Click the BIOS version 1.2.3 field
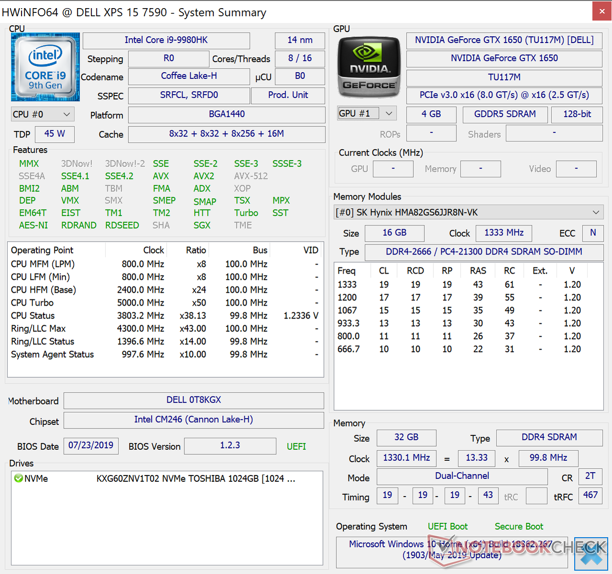Viewport: 612px width, 574px height. click(230, 446)
